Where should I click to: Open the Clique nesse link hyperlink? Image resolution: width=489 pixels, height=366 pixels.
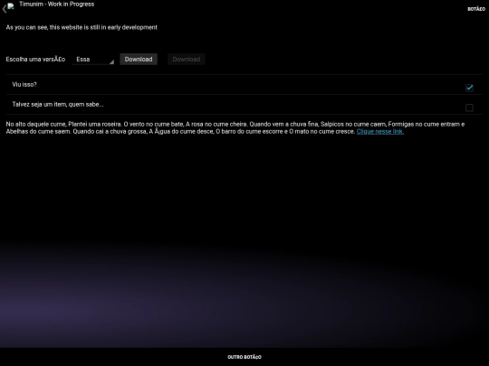point(380,131)
